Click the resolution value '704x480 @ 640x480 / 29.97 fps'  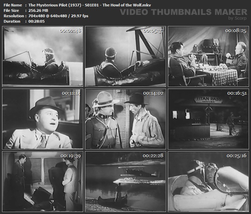58,16
